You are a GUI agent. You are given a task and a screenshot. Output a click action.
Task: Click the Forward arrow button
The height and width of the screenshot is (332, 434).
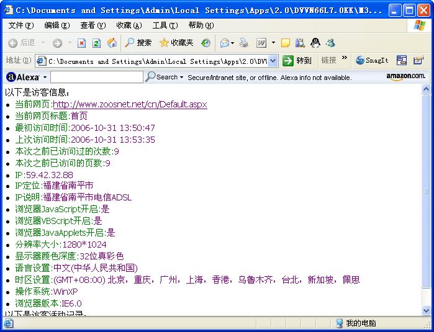coord(57,43)
